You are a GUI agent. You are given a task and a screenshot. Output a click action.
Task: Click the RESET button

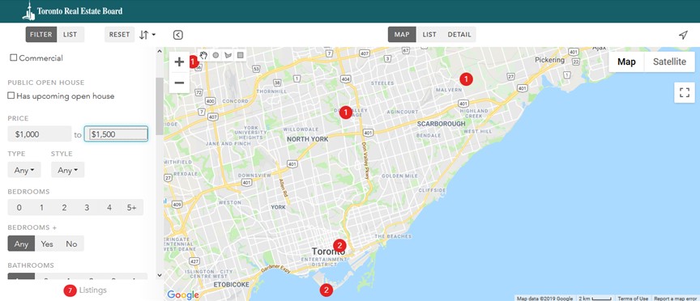pos(119,34)
